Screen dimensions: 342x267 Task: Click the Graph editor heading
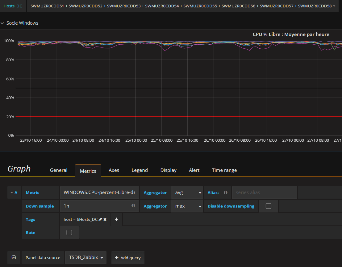(19, 169)
